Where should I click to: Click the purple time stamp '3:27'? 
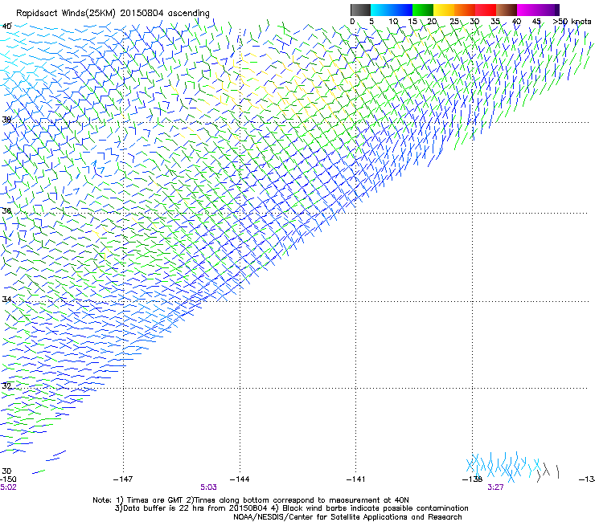(495, 487)
